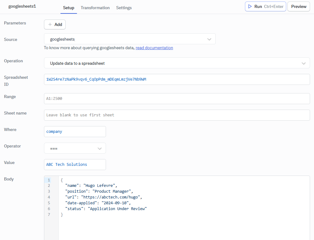Open the Operation dropdown showing Update data

click(177, 63)
